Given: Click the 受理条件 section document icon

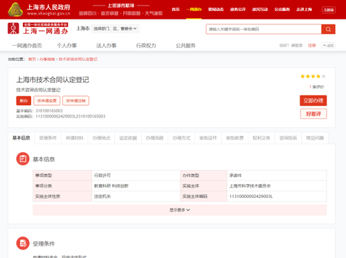Looking at the screenshot, I should pyautogui.click(x=23, y=243).
